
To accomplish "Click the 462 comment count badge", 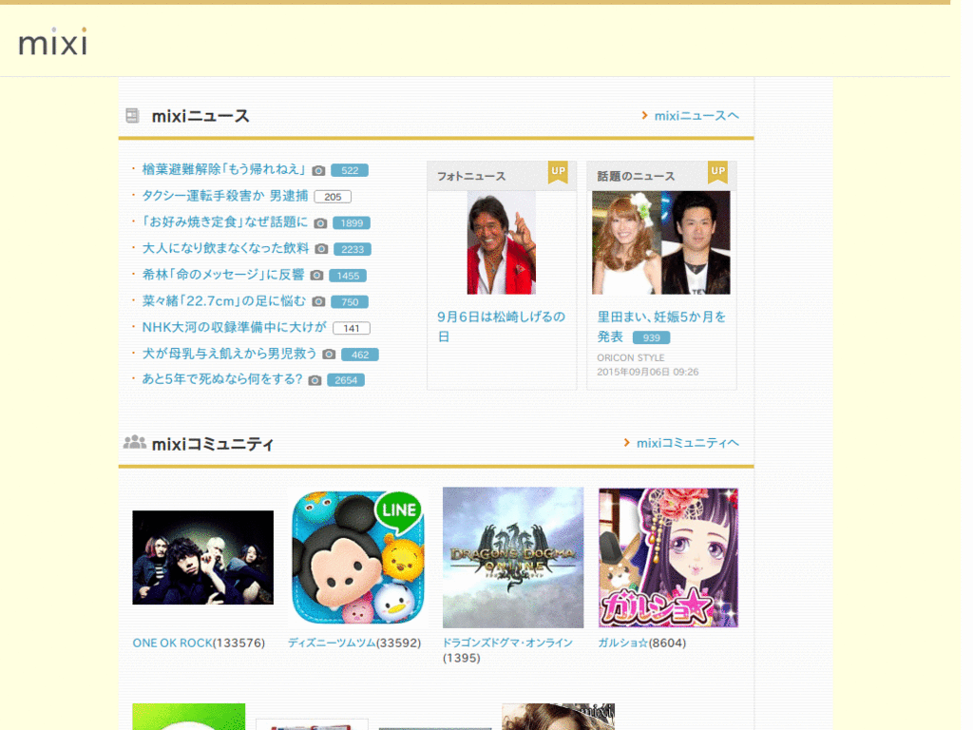I will [x=360, y=355].
